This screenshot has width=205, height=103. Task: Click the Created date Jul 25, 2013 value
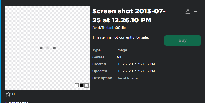click(136, 64)
